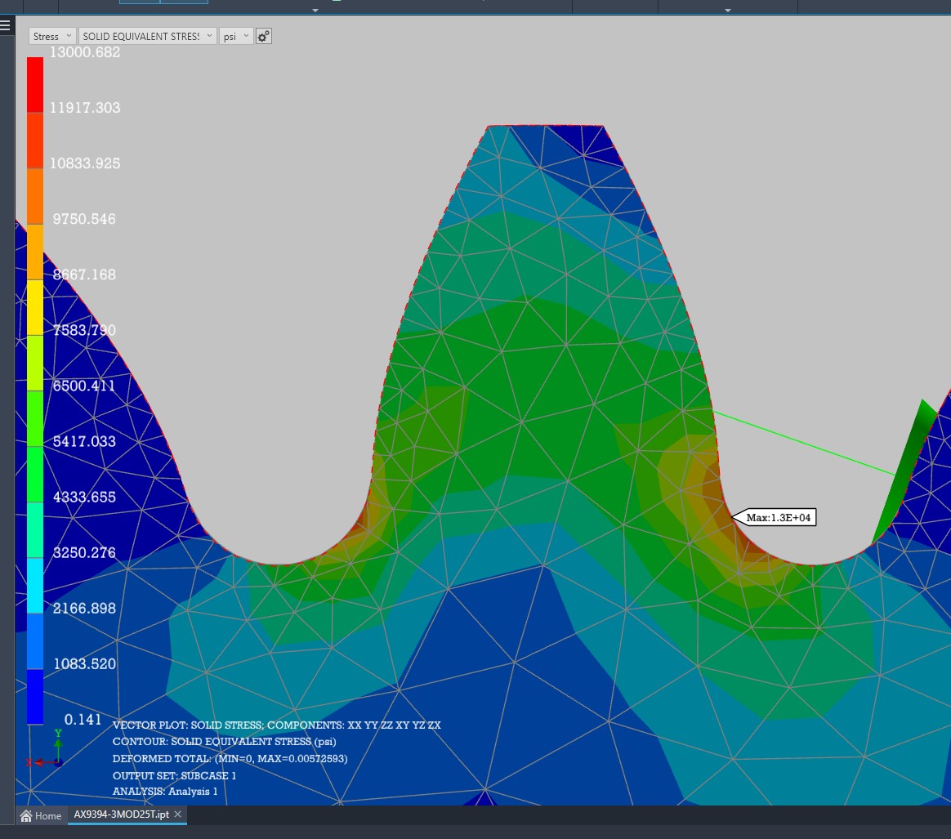The width and height of the screenshot is (951, 839).
Task: Click the red band on stress legend
Action: [35, 84]
